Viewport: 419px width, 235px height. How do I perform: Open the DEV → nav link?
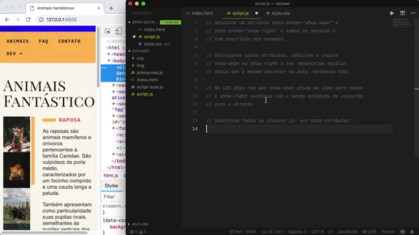pos(14,54)
